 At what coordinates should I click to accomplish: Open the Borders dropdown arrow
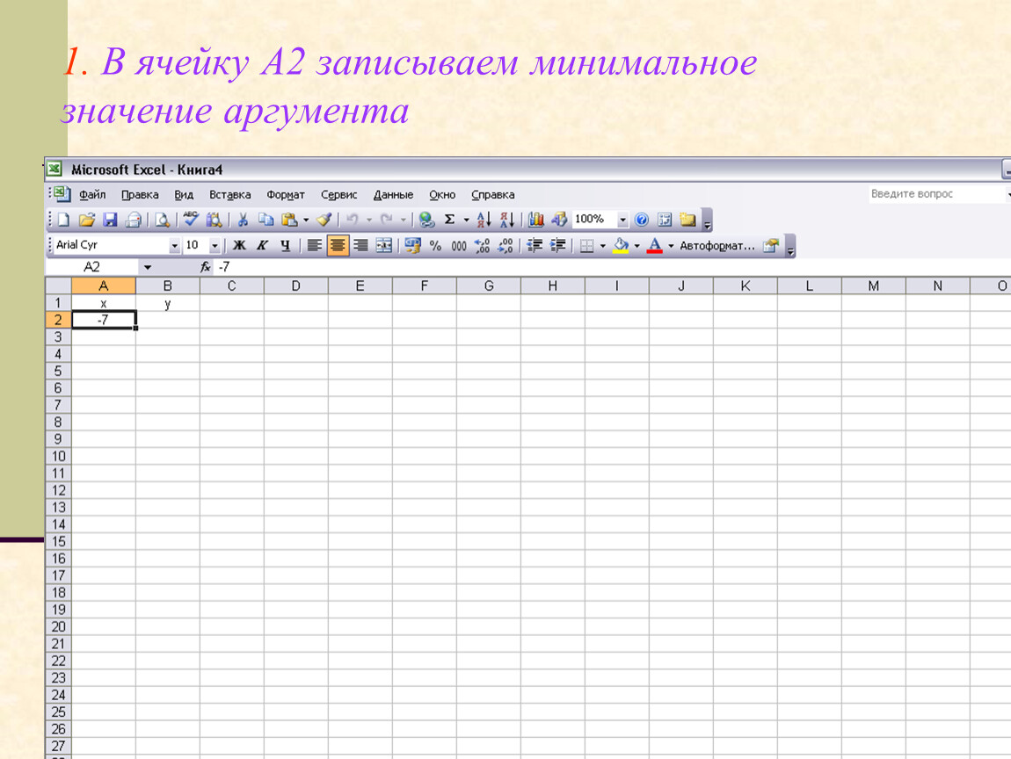(603, 245)
